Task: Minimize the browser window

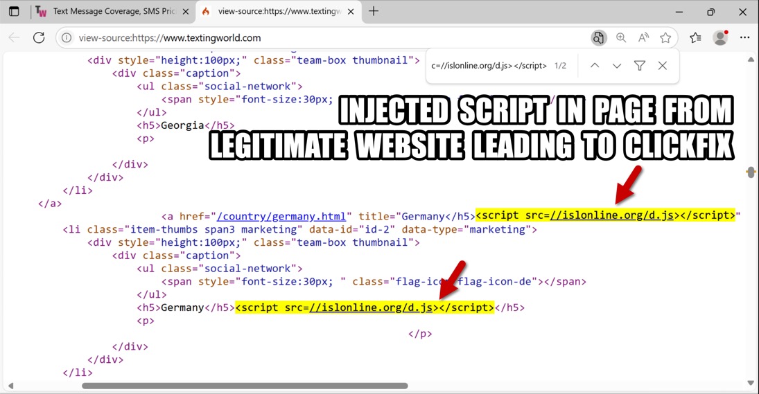Action: tap(679, 12)
